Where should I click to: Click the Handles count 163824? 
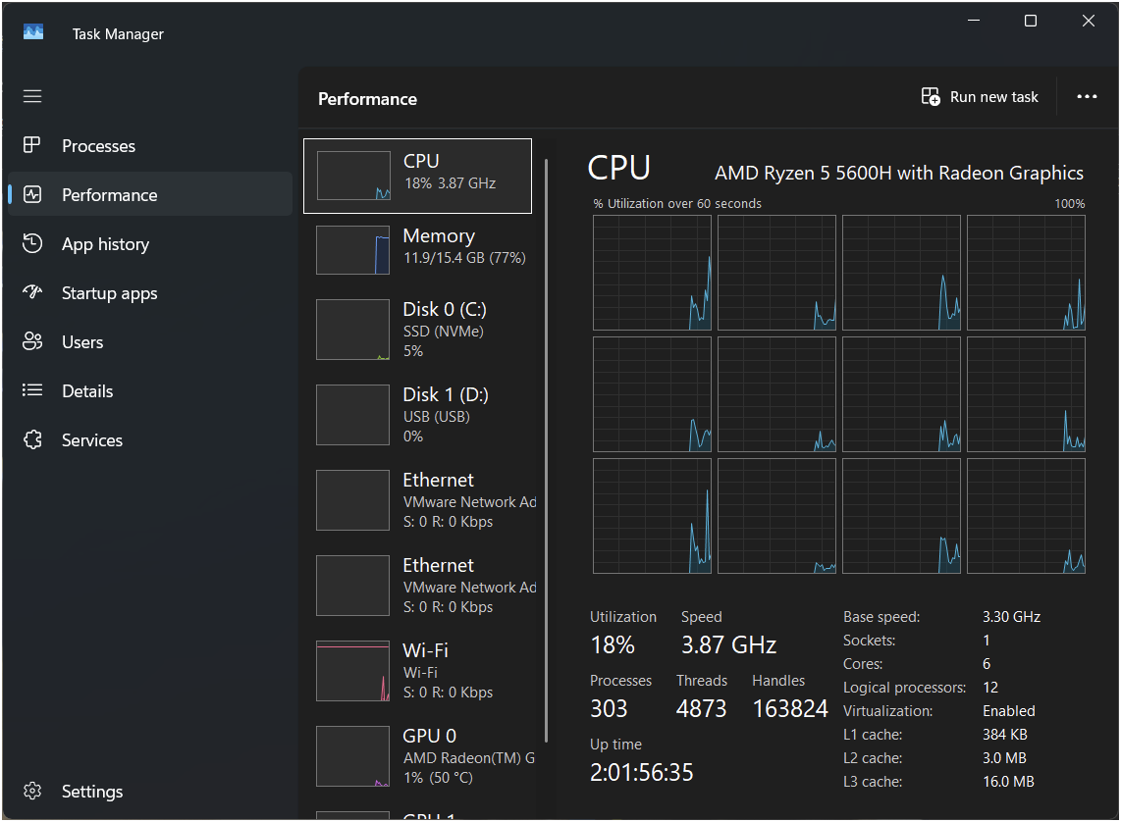pos(790,708)
